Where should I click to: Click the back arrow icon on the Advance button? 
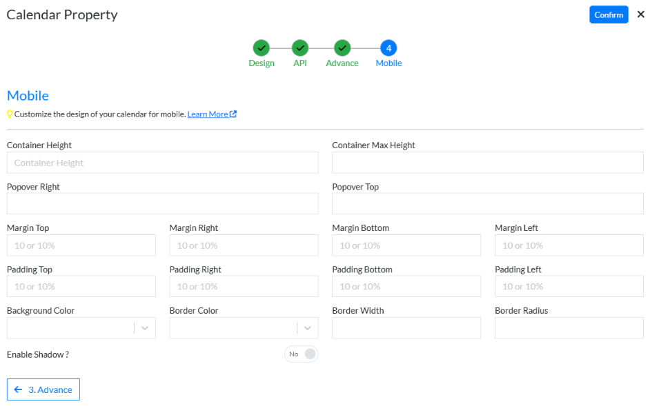18,389
